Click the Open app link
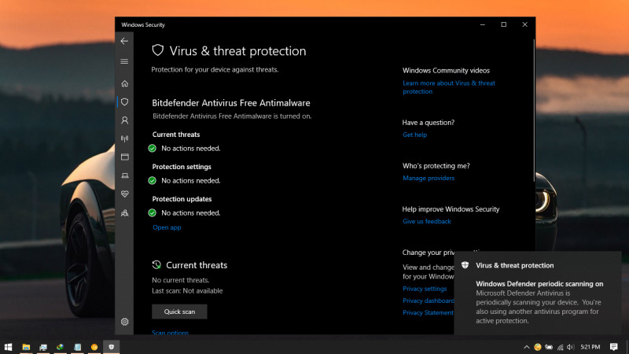 click(x=167, y=227)
